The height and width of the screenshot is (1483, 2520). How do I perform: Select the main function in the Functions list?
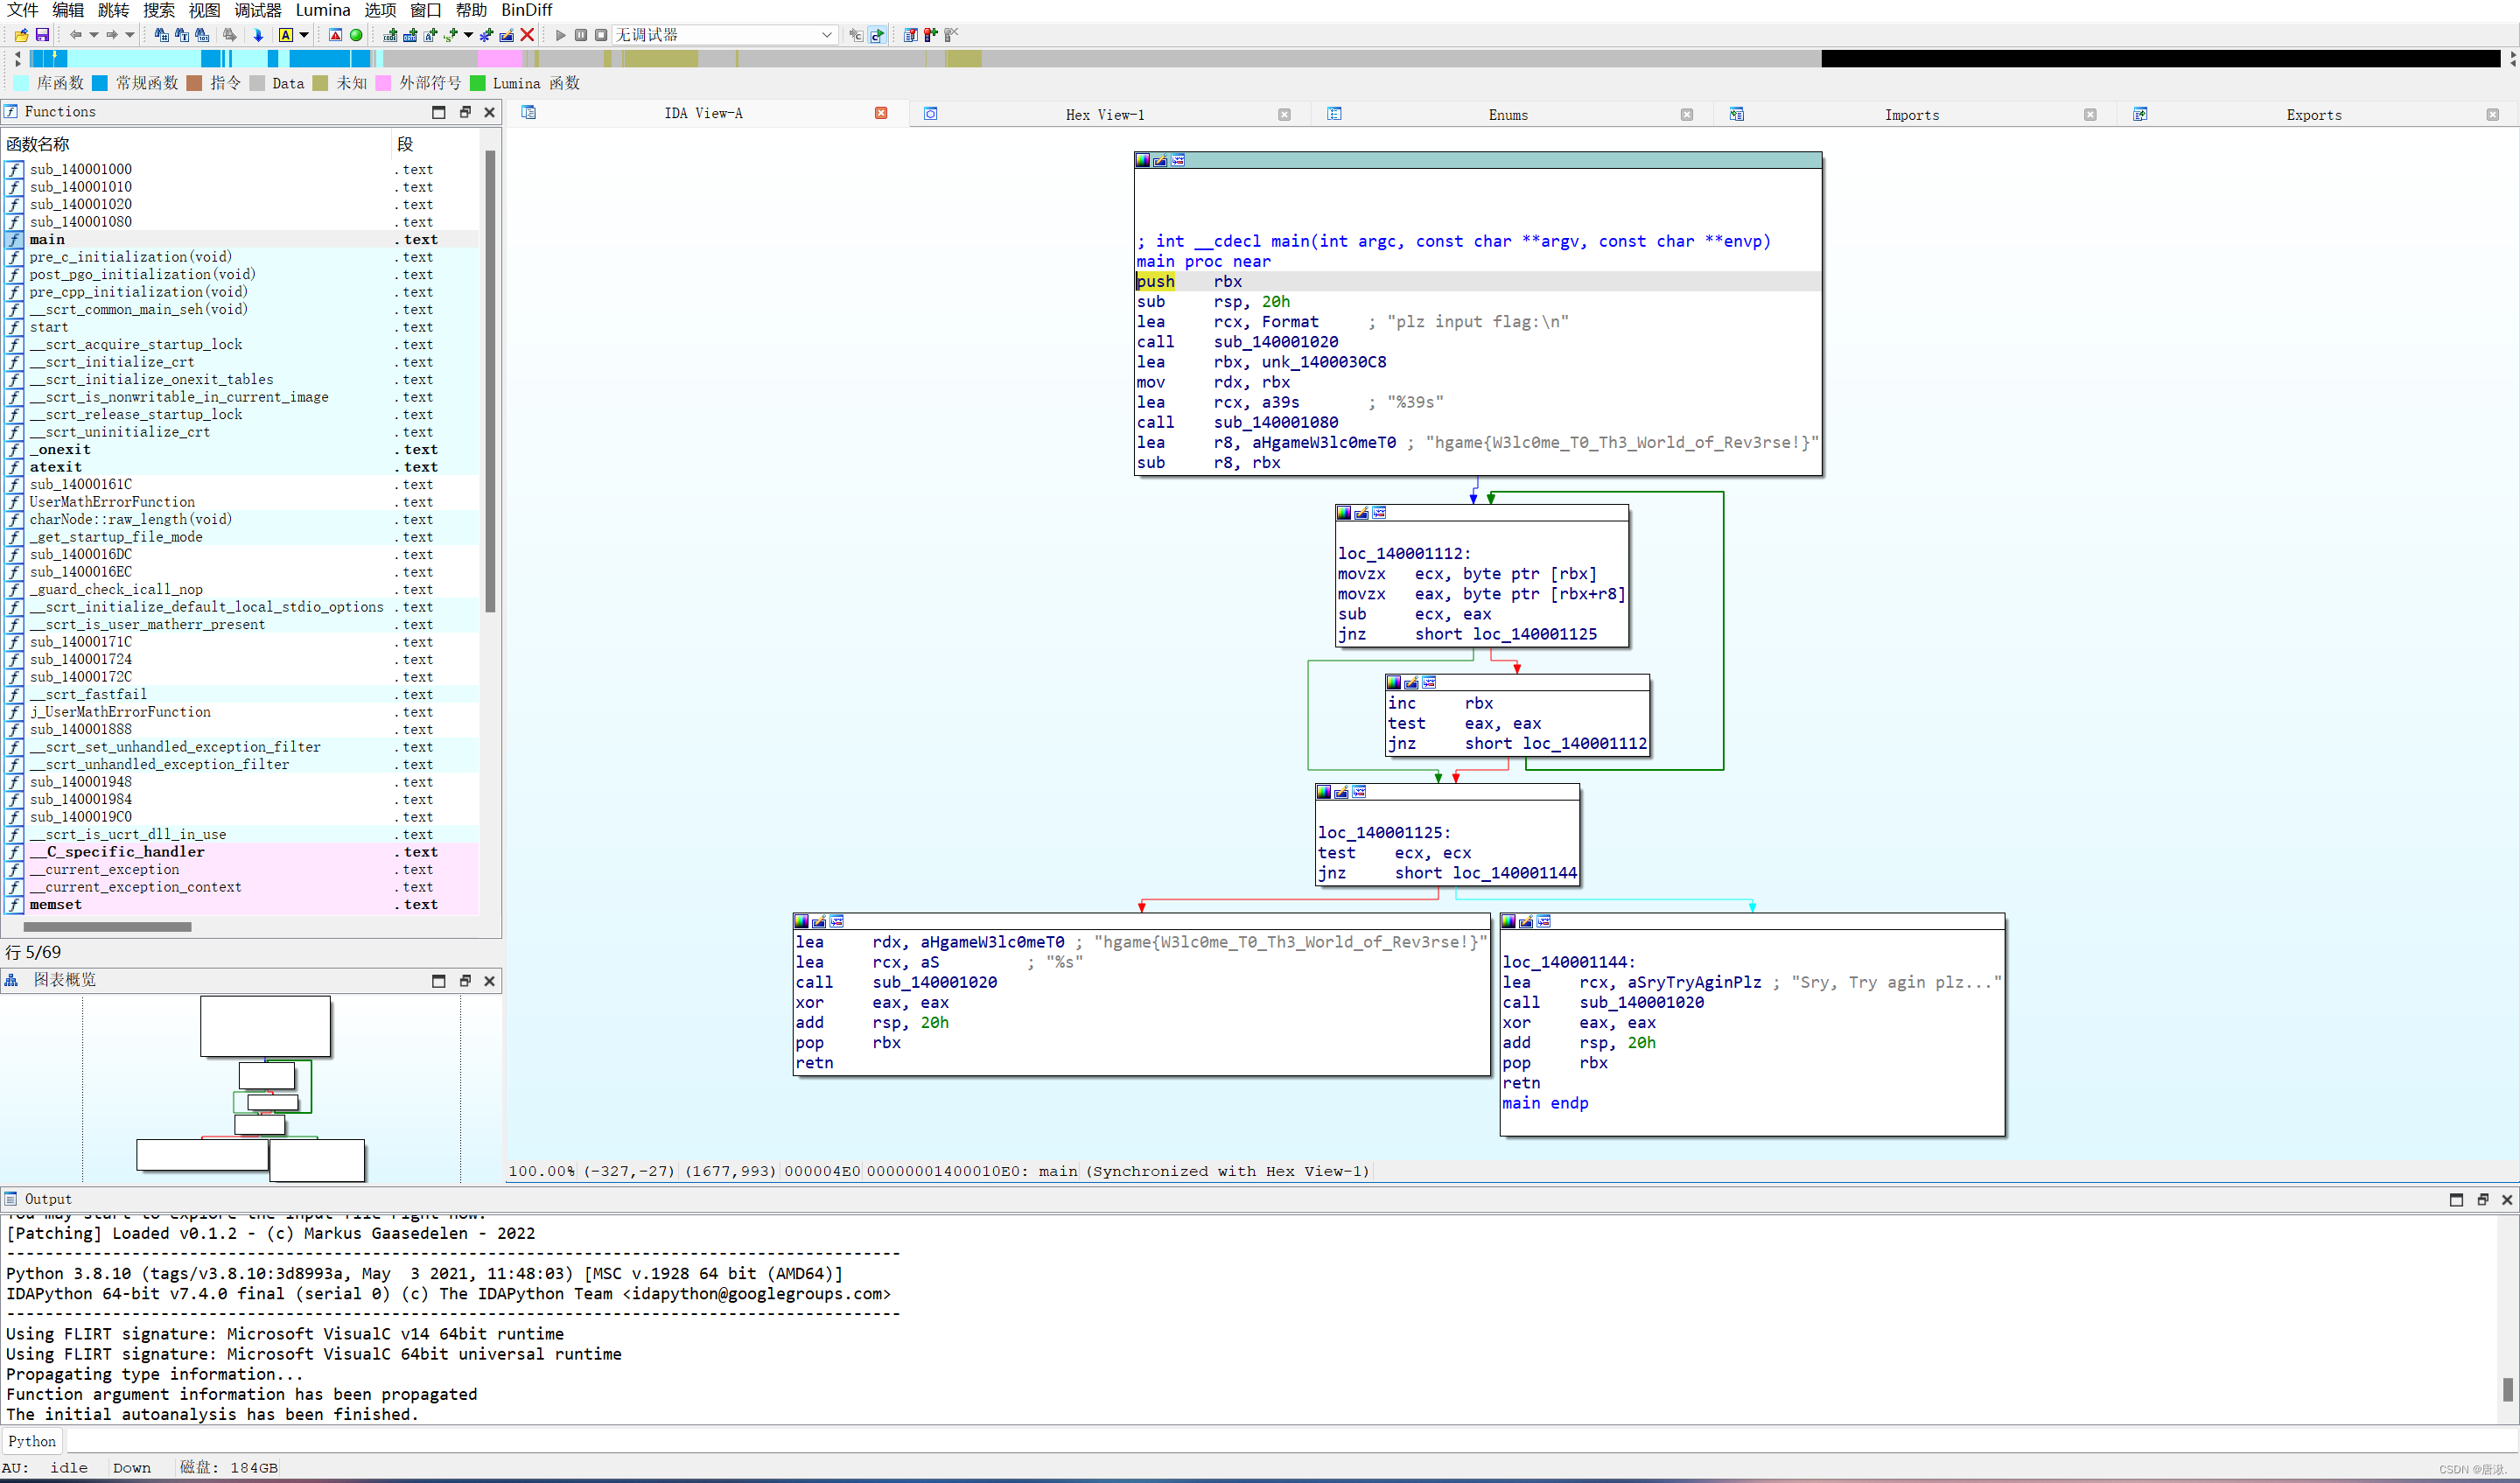tap(46, 239)
